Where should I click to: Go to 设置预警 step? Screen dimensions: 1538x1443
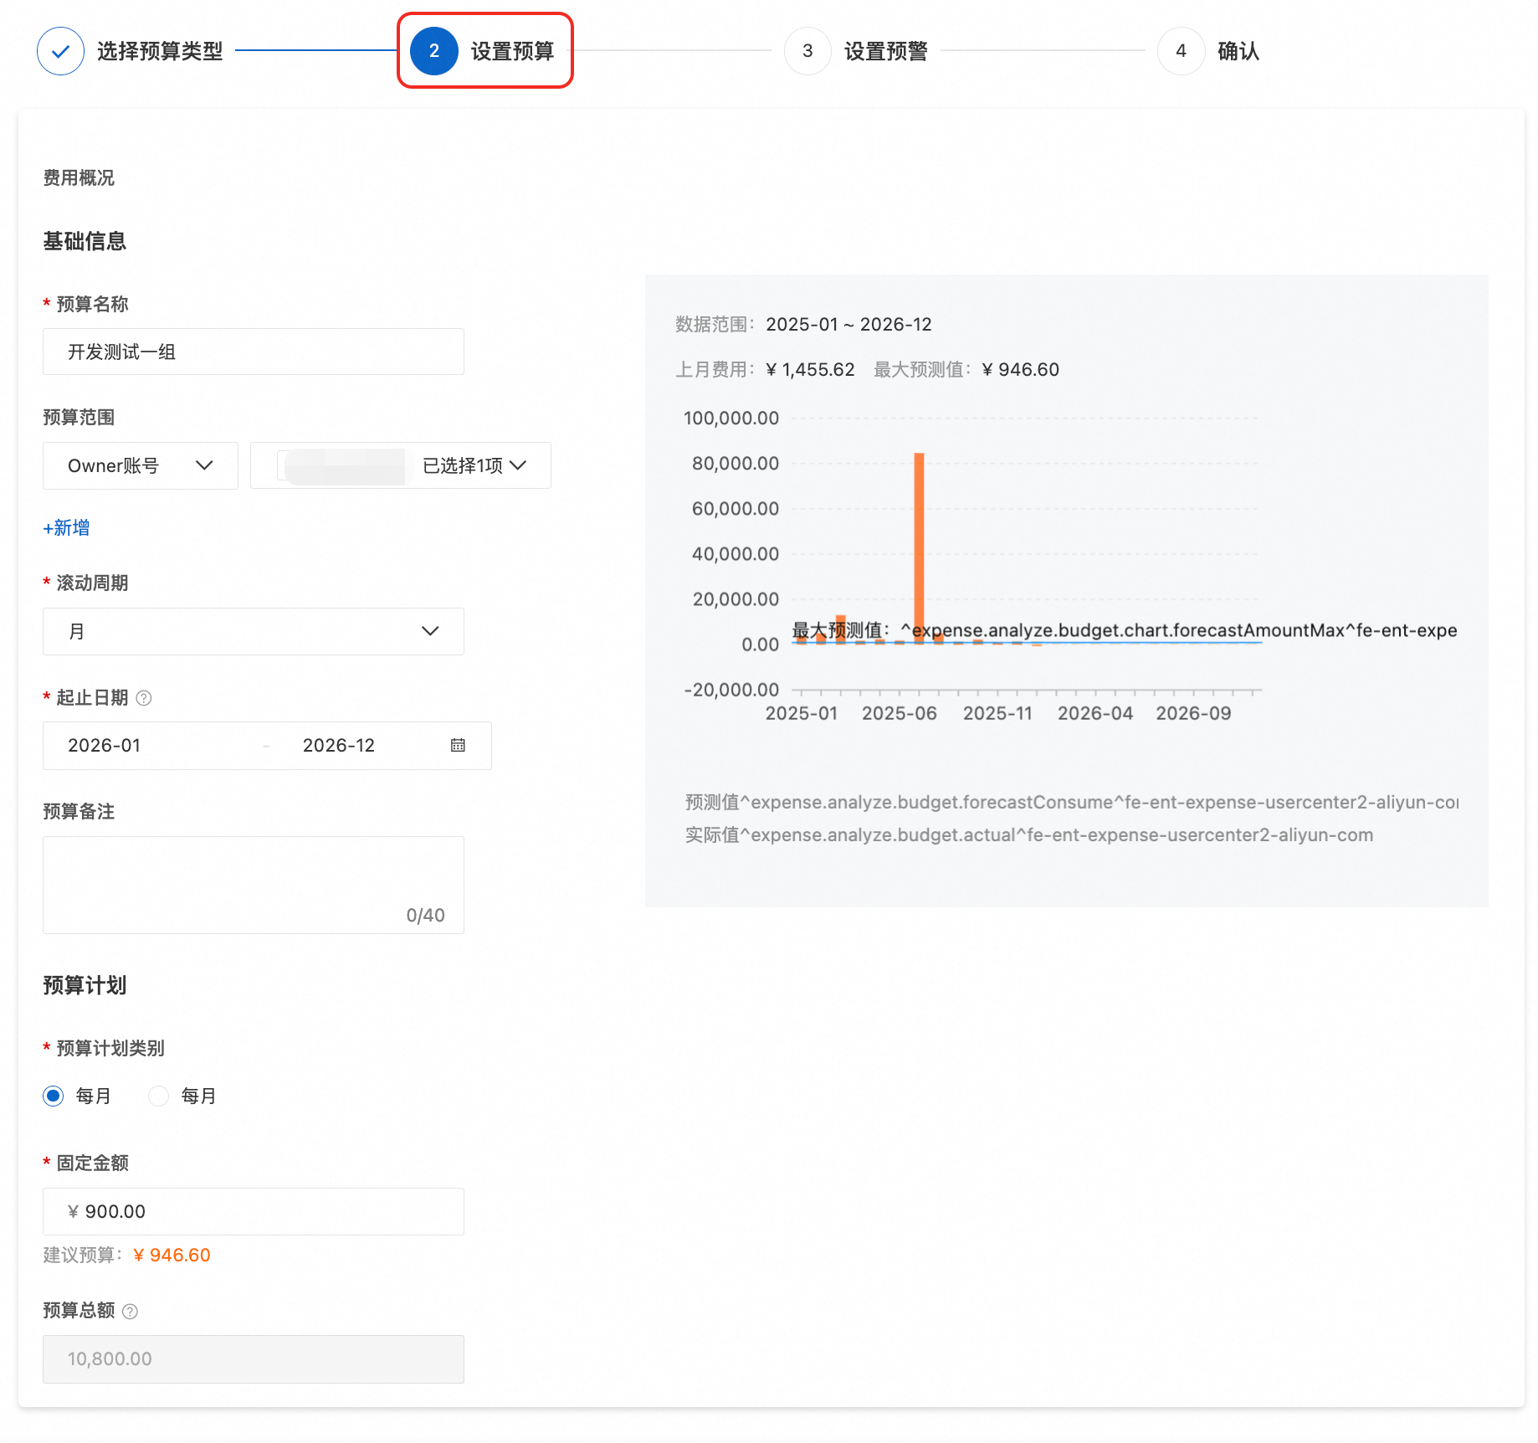886,51
